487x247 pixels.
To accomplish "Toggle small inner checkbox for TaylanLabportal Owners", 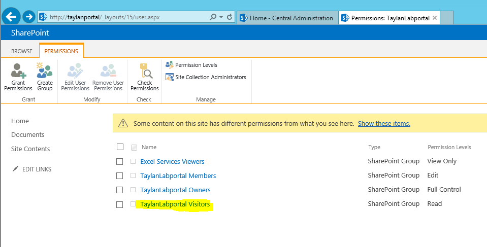I will click(x=133, y=190).
